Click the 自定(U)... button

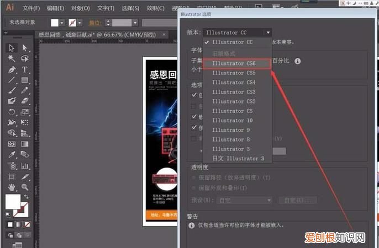pos(298,200)
